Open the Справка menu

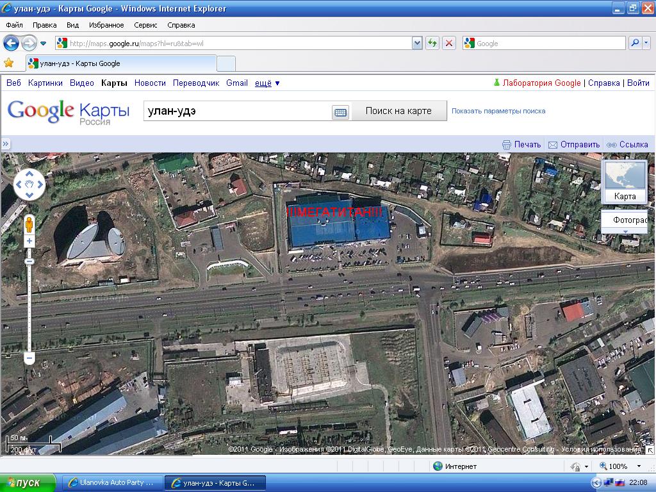[x=181, y=25]
